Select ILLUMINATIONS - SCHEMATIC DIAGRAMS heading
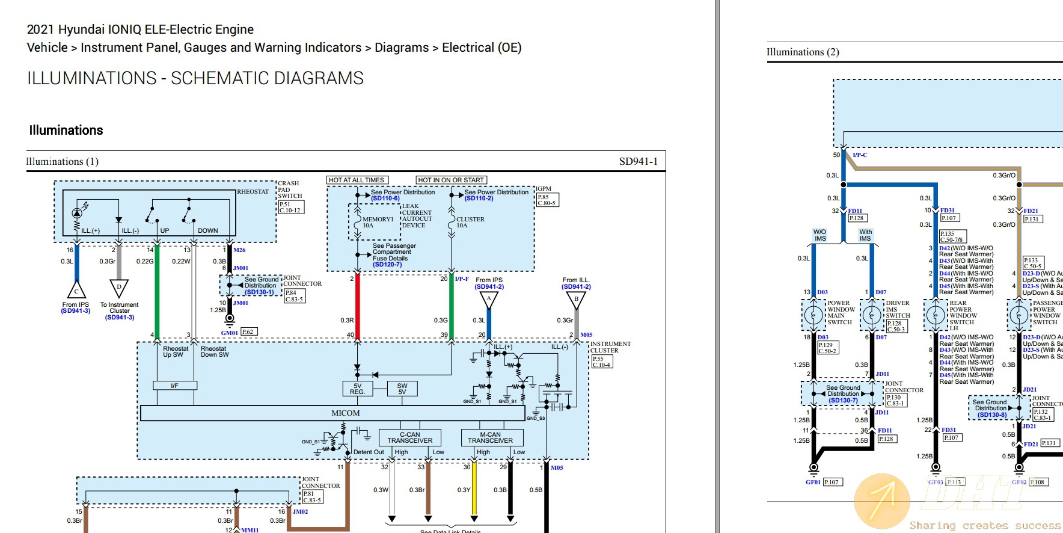Image resolution: width=1063 pixels, height=533 pixels. [x=195, y=78]
